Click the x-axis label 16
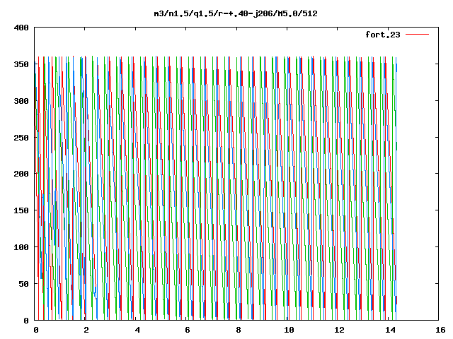 coord(440,330)
